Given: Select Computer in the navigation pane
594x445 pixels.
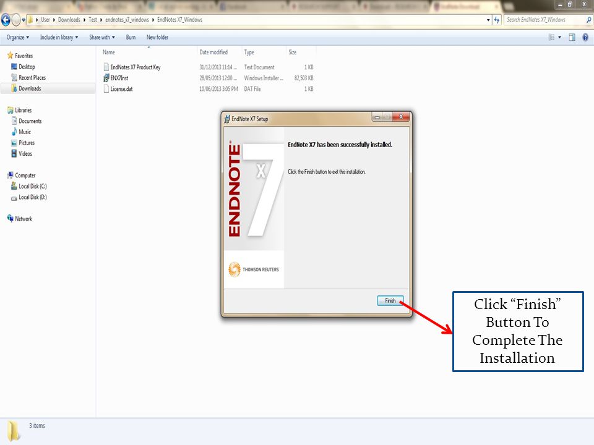Looking at the screenshot, I should click(x=25, y=176).
